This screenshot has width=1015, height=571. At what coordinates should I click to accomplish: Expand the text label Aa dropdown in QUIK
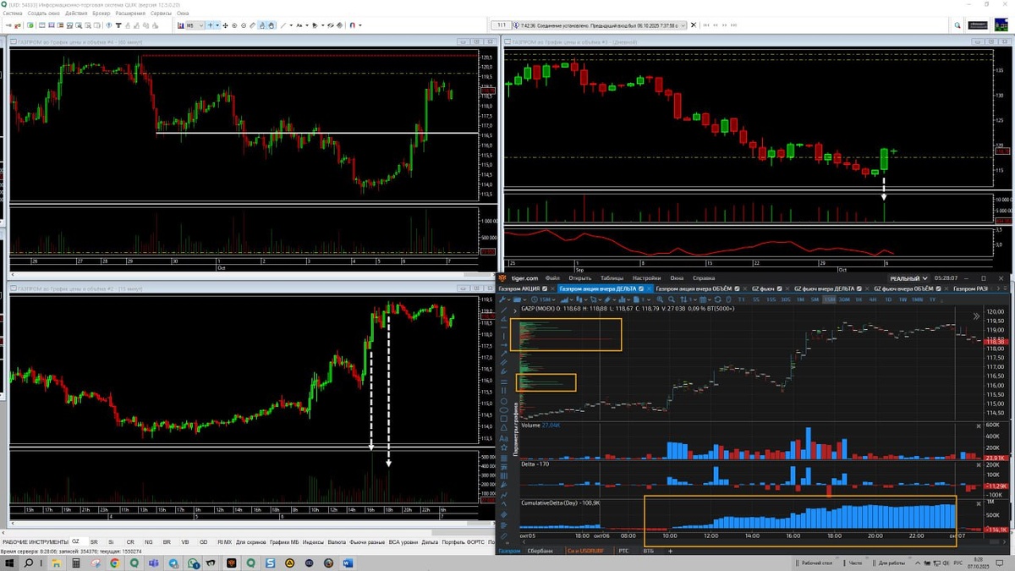point(307,25)
